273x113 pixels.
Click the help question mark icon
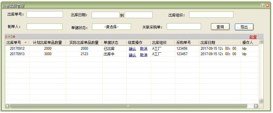[263, 5]
